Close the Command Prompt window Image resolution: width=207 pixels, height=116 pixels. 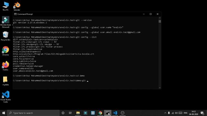tap(158, 14)
